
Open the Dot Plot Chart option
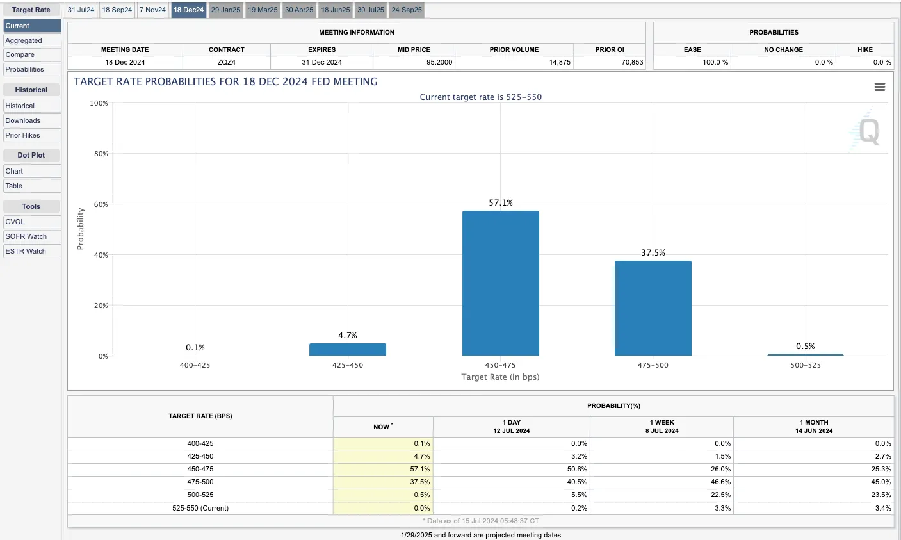pyautogui.click(x=31, y=171)
